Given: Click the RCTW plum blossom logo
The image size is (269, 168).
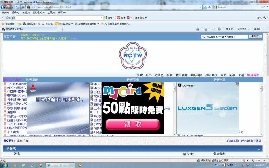Looking at the screenshot, I should [x=133, y=55].
